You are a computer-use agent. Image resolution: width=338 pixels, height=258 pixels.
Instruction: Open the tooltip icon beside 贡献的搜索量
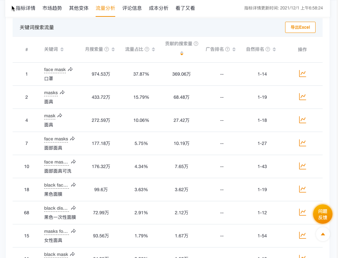click(196, 43)
